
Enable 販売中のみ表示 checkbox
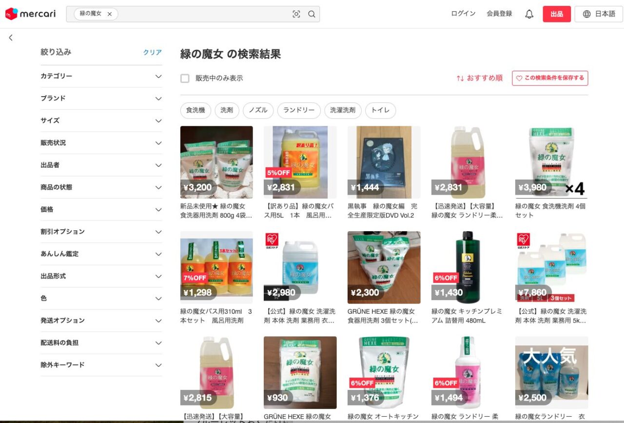185,78
